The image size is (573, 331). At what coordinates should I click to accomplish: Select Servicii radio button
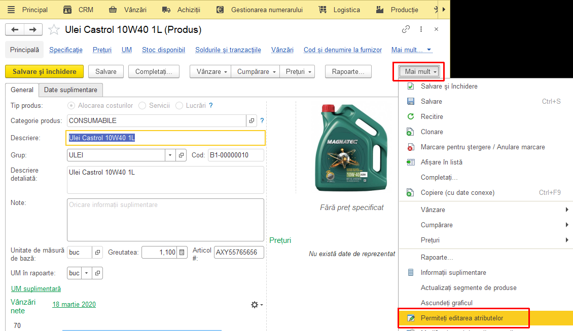142,105
